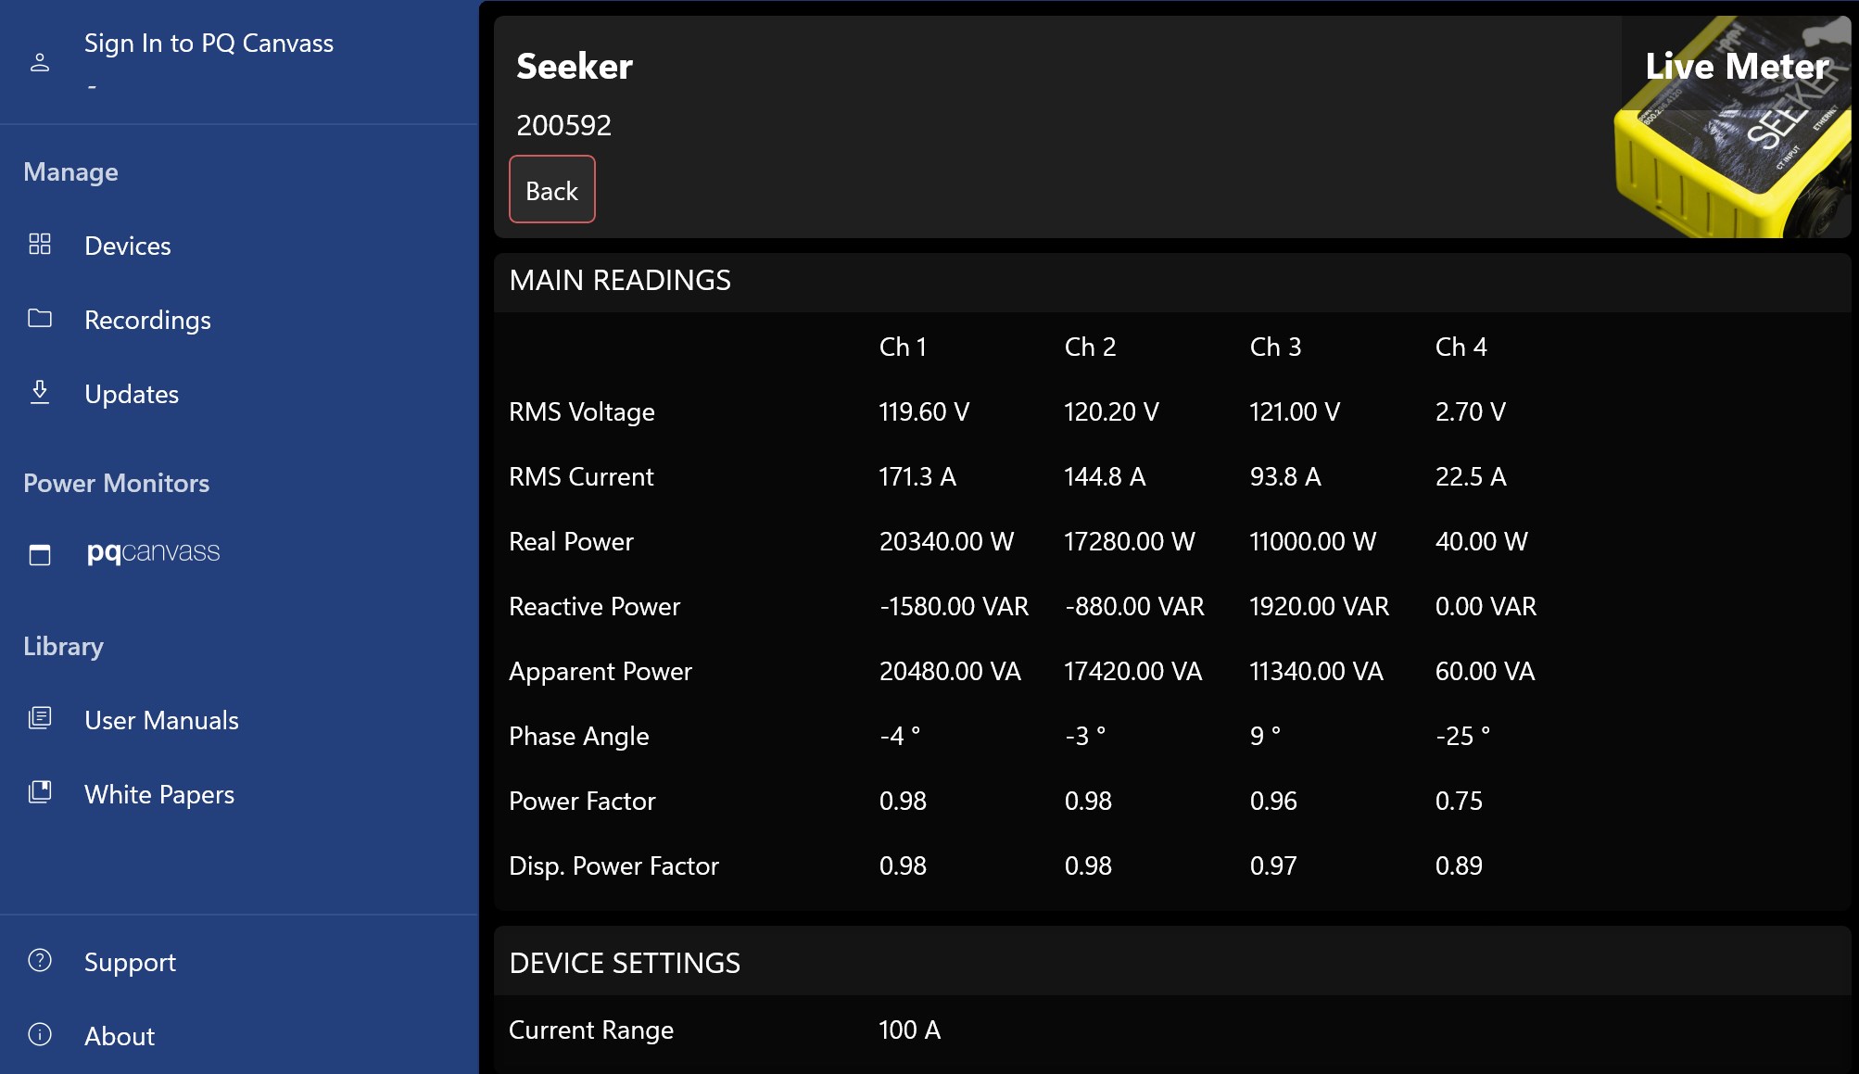This screenshot has width=1859, height=1074.
Task: Click the Devices grid icon
Action: click(x=40, y=245)
